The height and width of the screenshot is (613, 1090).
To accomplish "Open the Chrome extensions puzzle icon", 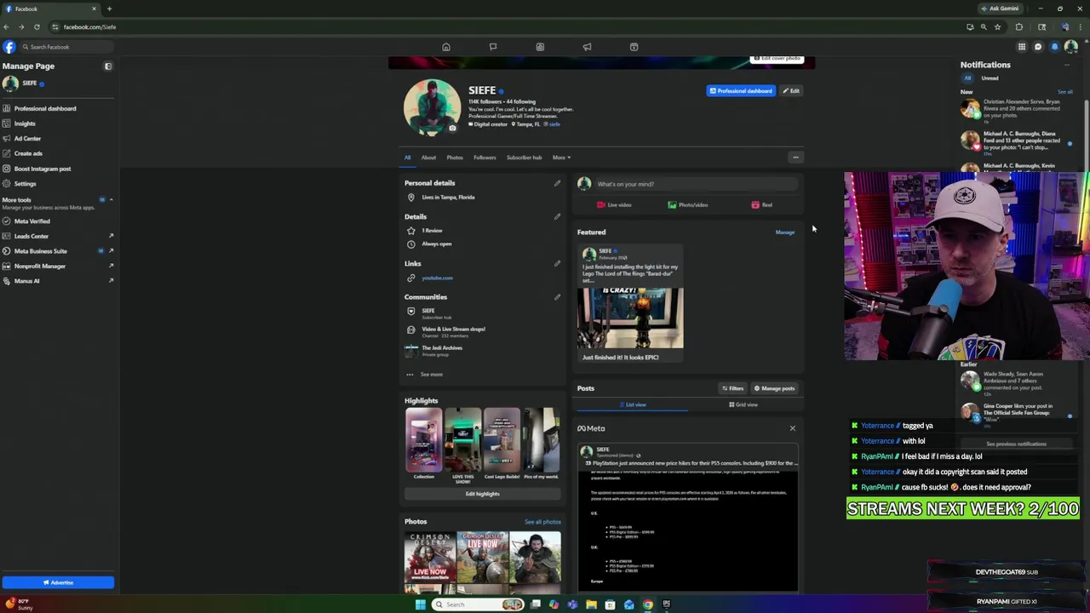I will 1019,27.
